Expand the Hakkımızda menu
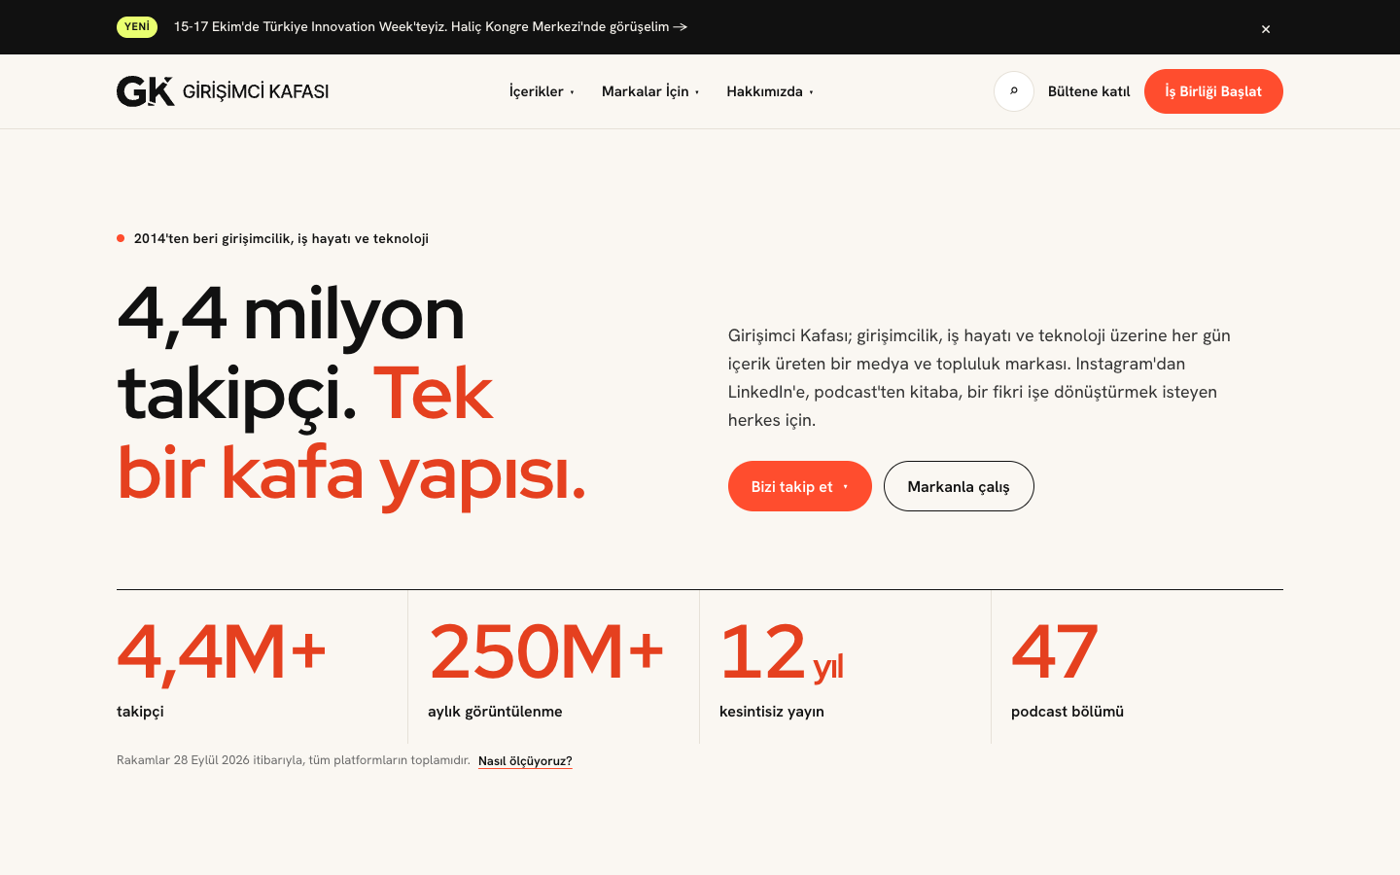 coord(770,91)
